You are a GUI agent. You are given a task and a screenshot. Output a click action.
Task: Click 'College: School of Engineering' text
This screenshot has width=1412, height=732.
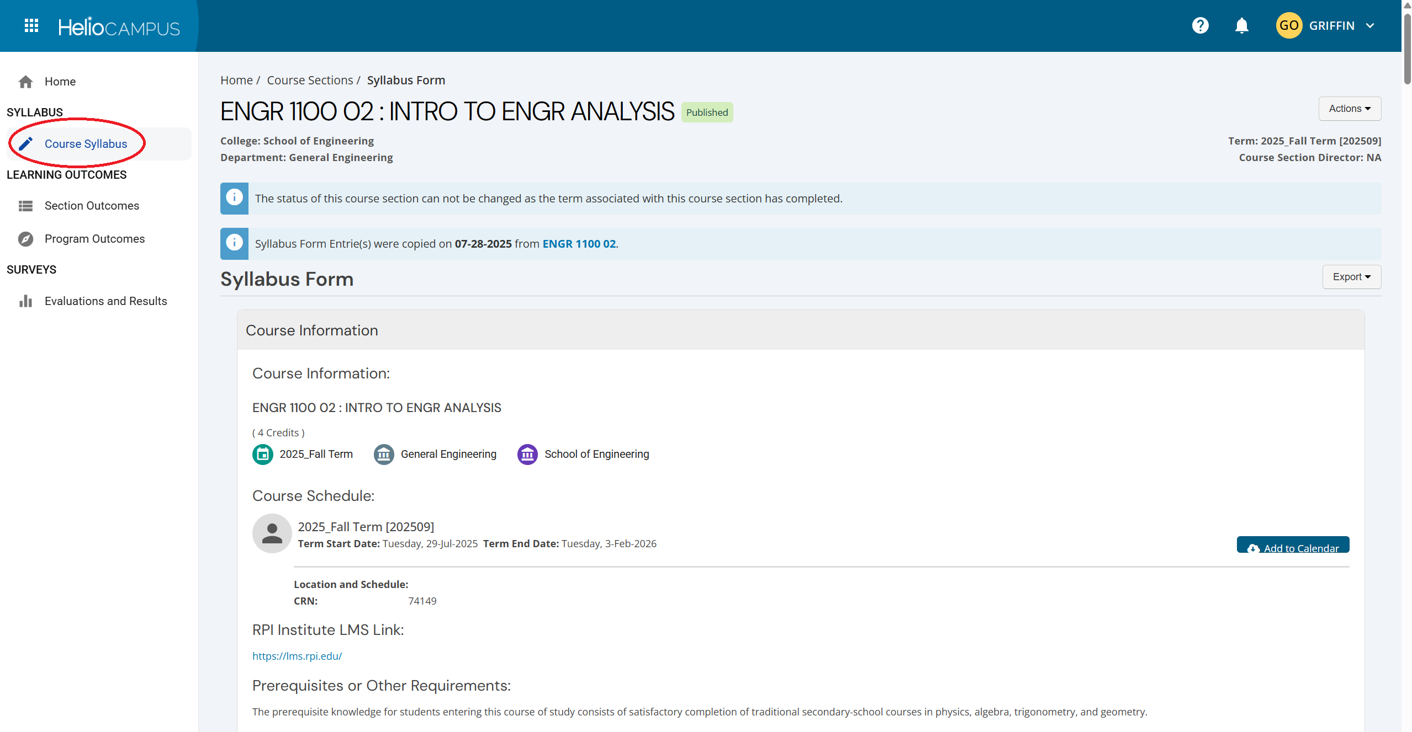[297, 141]
